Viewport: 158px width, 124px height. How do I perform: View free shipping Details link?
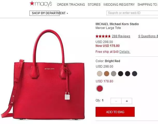[125, 52]
